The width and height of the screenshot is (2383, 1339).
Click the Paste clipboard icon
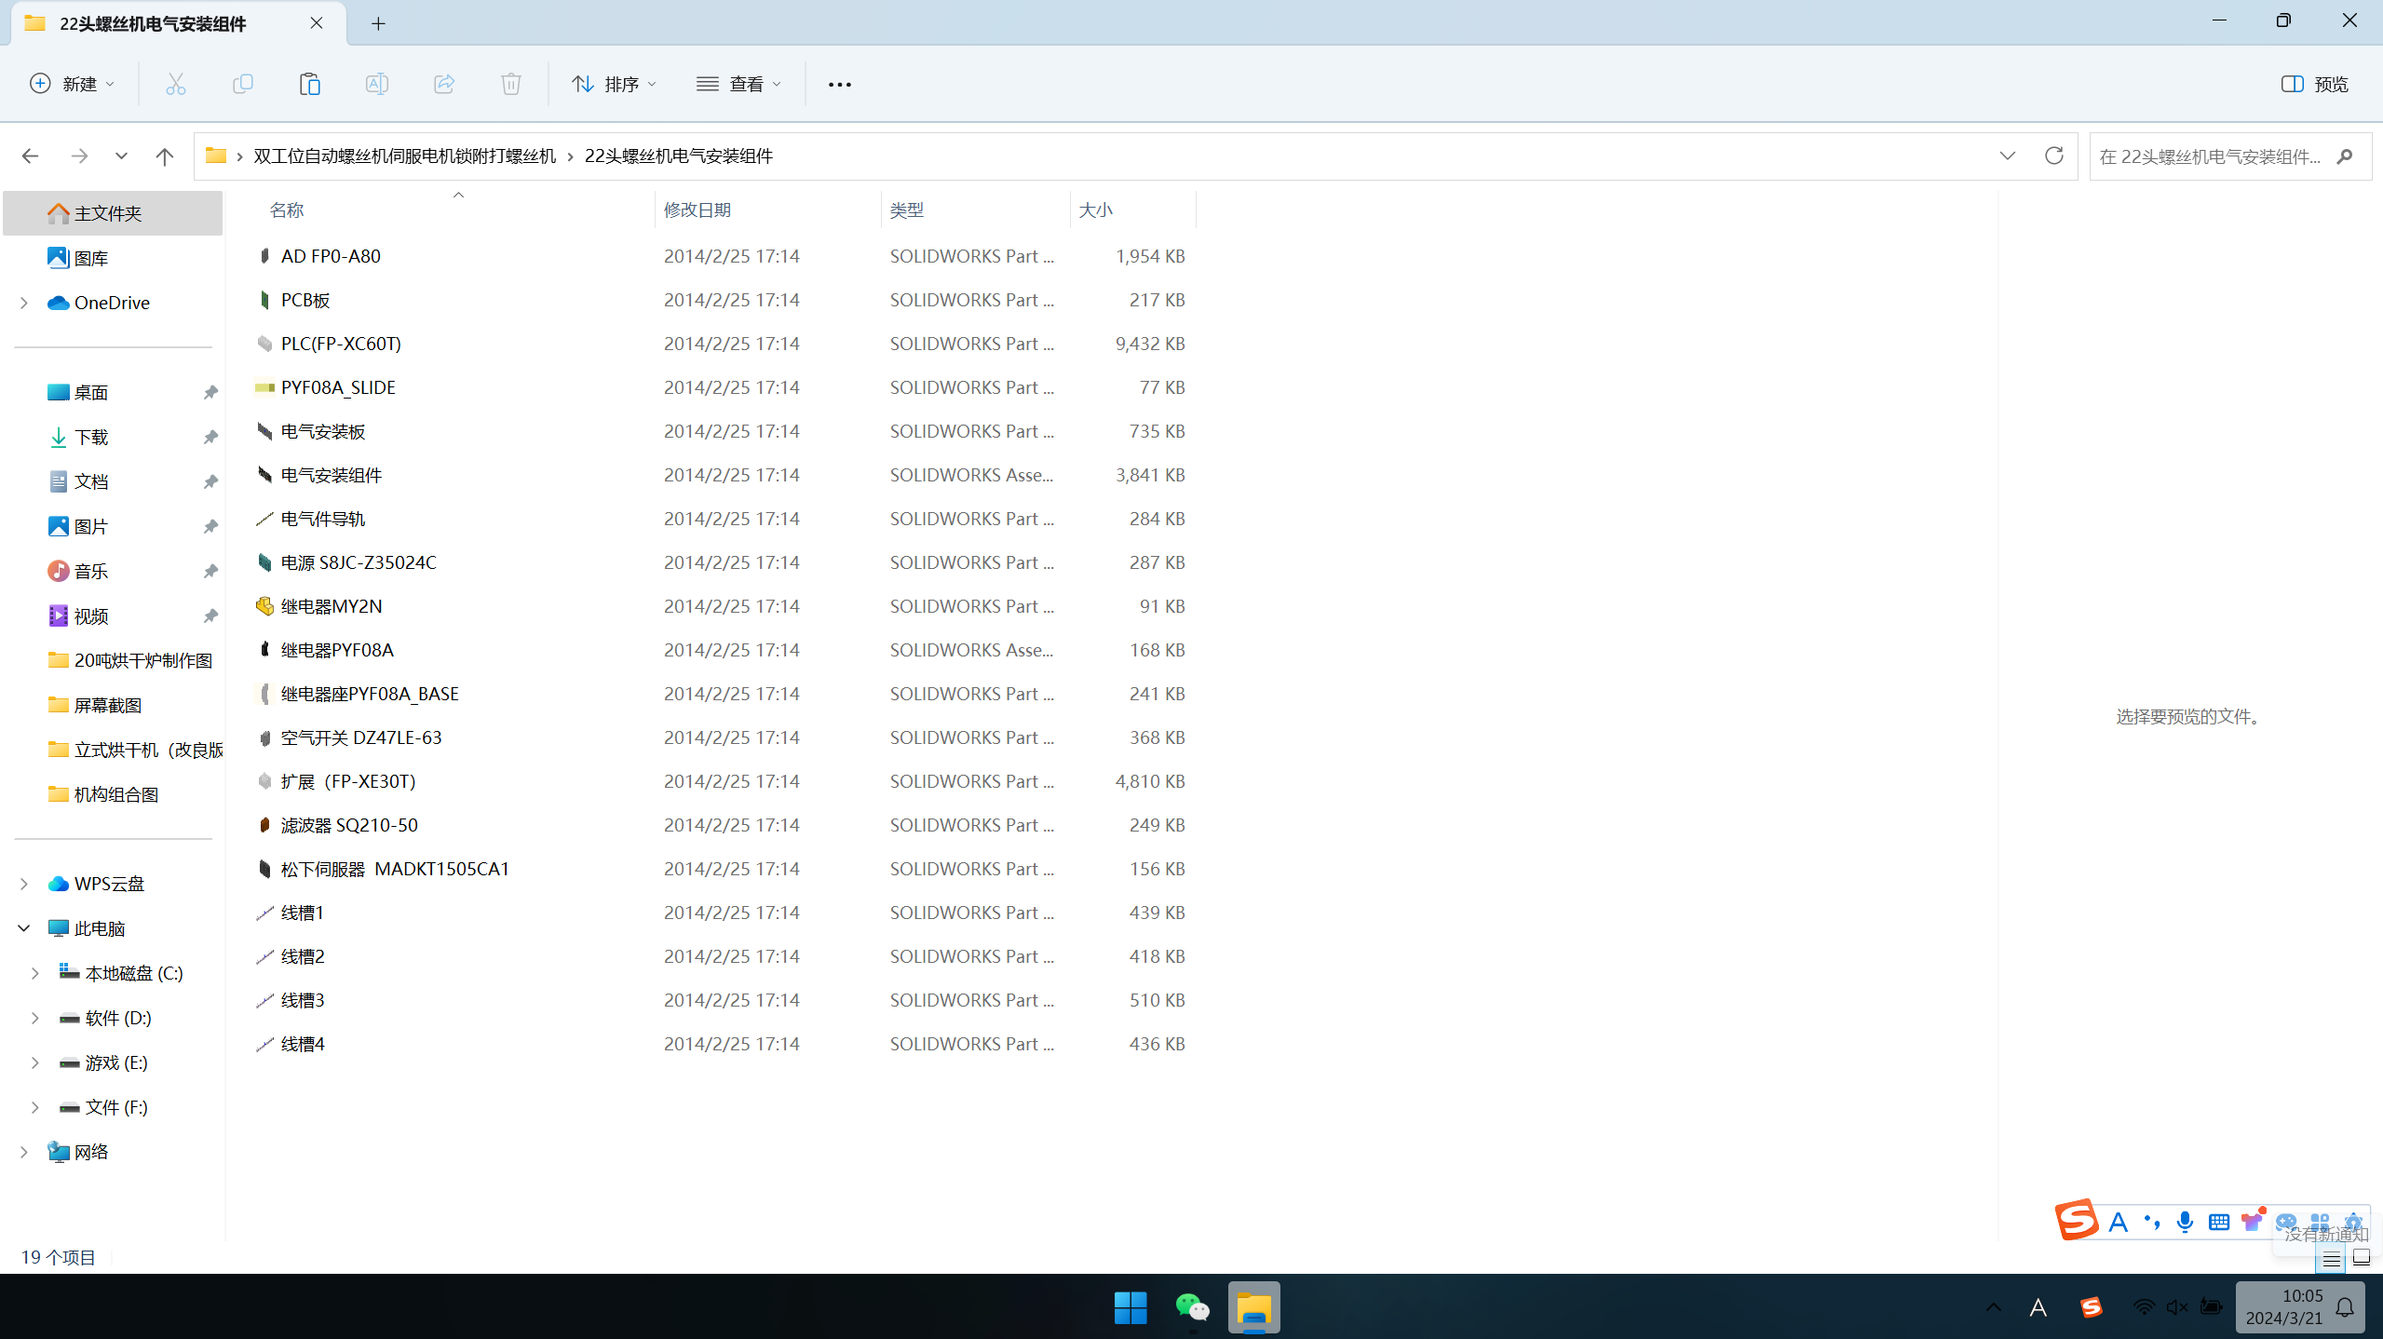click(309, 84)
